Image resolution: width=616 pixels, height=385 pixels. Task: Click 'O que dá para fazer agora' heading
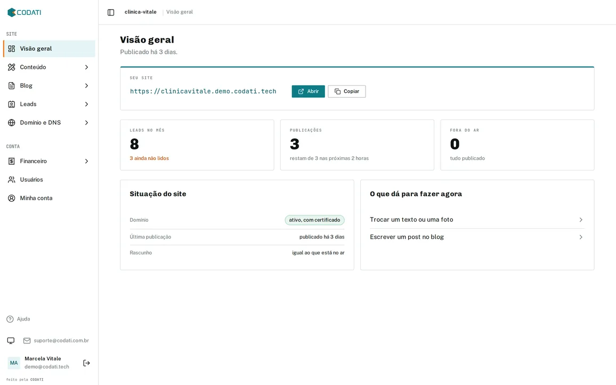[x=416, y=194]
